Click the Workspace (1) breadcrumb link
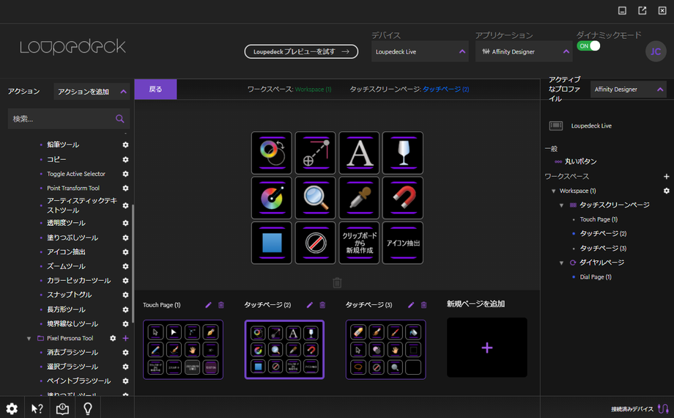The height and width of the screenshot is (418, 674). 313,89
